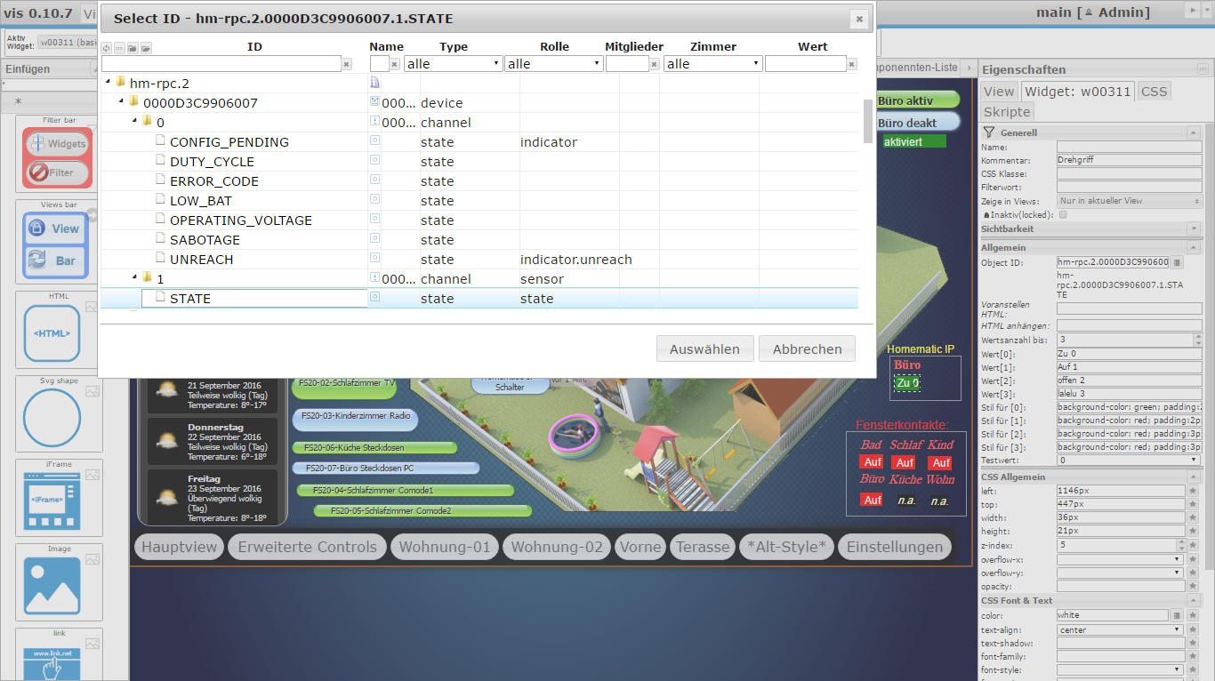Viewport: 1215px width, 681px height.
Task: Click the Terasse navigation button
Action: (x=703, y=547)
